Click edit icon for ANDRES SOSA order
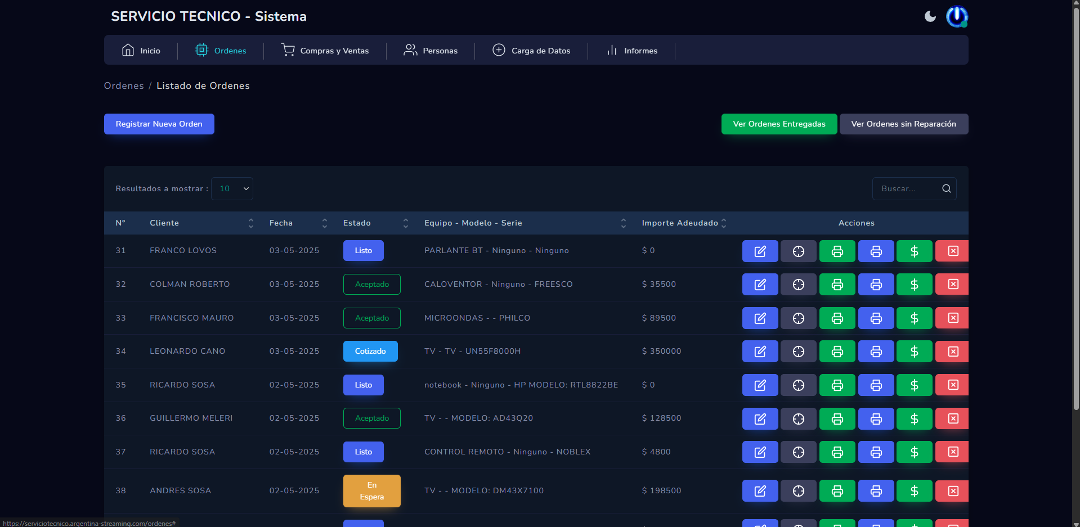 pos(760,491)
